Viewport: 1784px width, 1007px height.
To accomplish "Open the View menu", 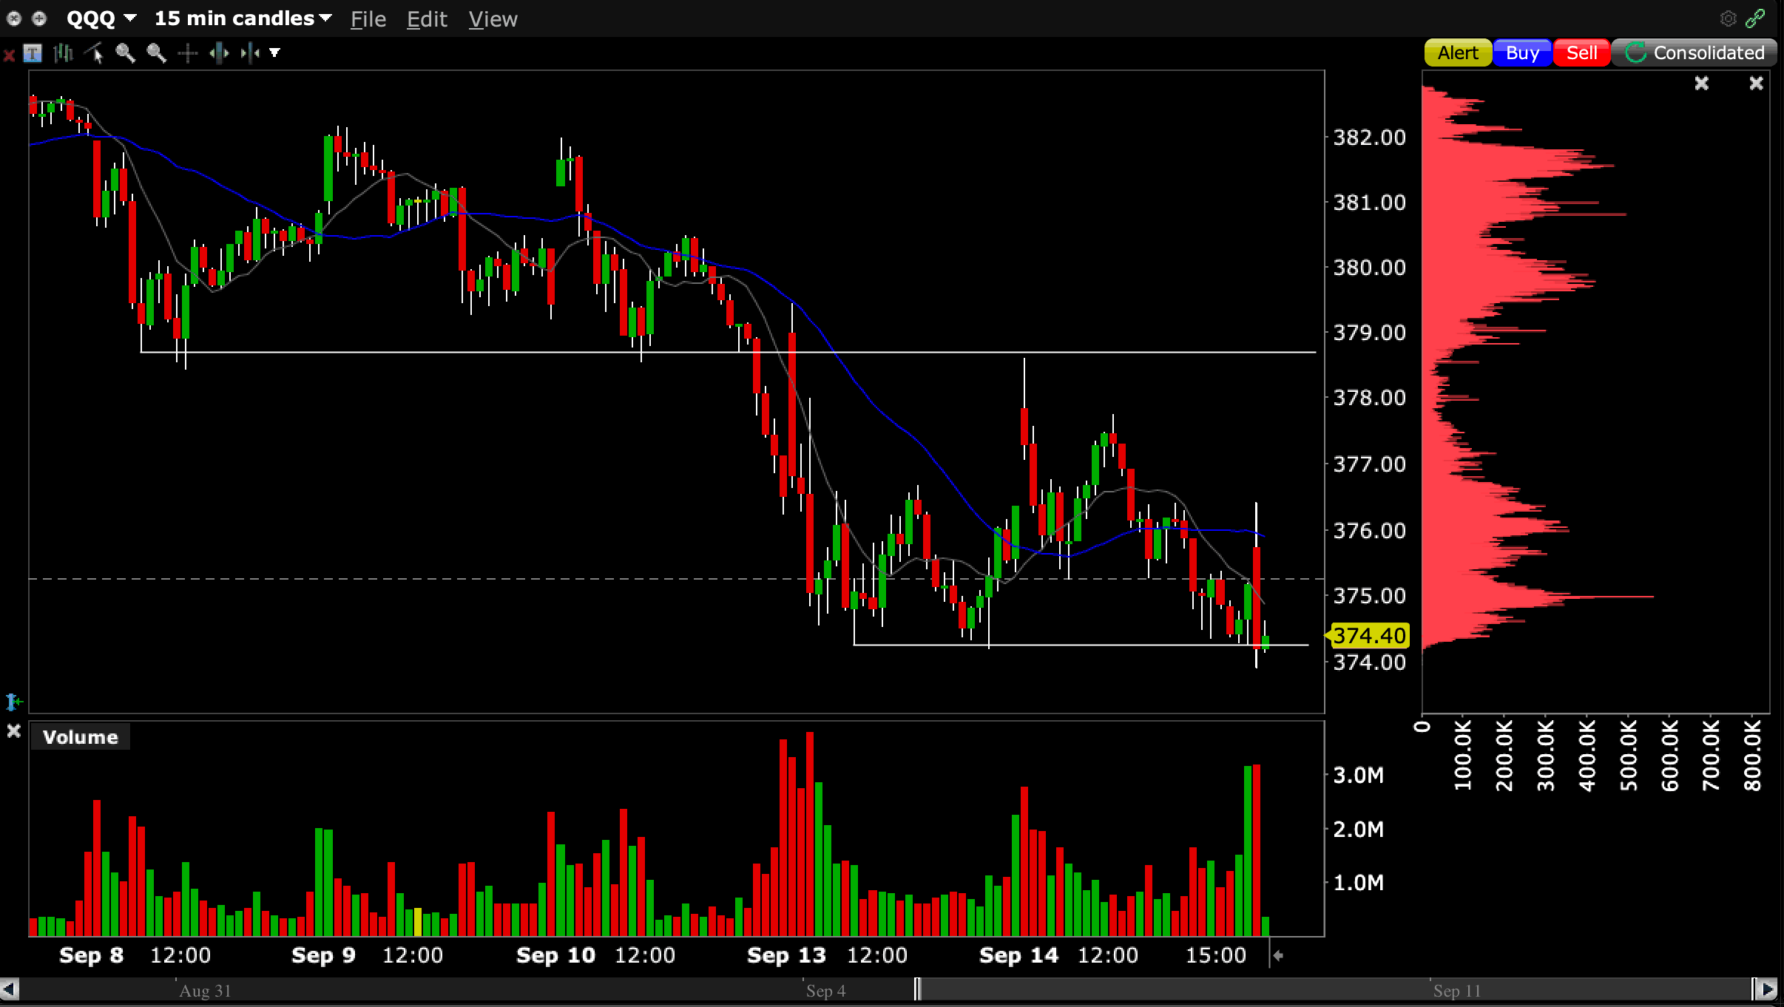I will tap(493, 19).
